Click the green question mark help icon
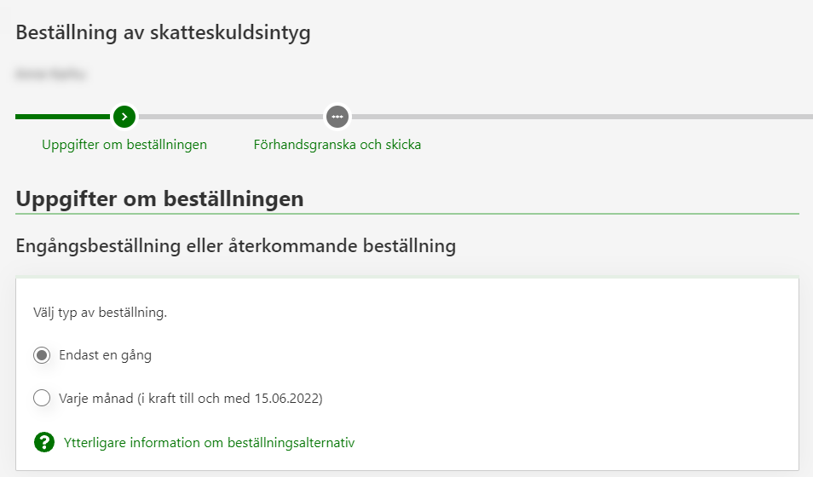813x477 pixels. pyautogui.click(x=43, y=442)
